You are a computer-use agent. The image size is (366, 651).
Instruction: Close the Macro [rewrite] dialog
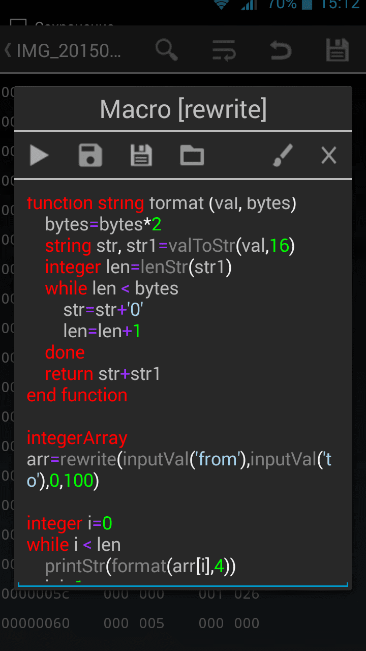329,155
